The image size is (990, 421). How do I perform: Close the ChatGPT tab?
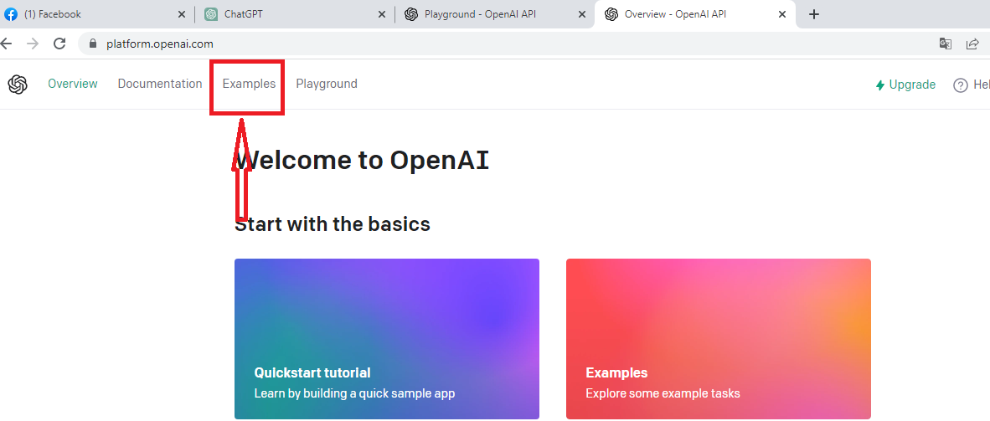[x=381, y=14]
